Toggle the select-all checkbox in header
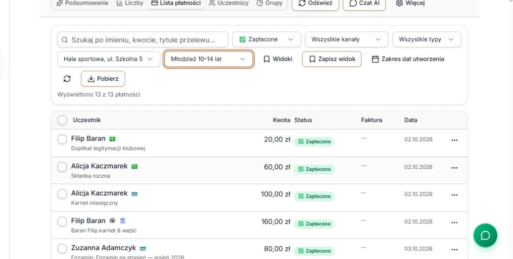This screenshot has height=259, width=513. click(62, 120)
